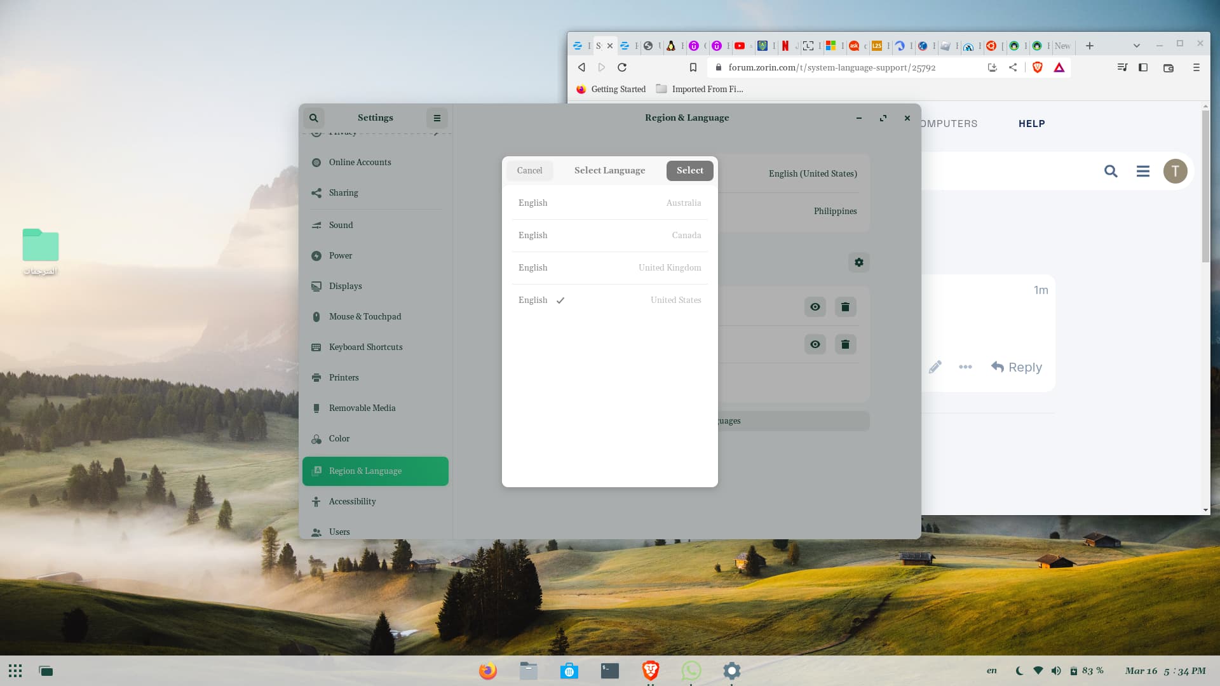Open Removable Media settings
The image size is (1220, 686).
tap(375, 408)
